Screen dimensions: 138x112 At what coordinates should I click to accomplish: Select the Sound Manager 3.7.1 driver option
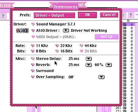[33, 24]
